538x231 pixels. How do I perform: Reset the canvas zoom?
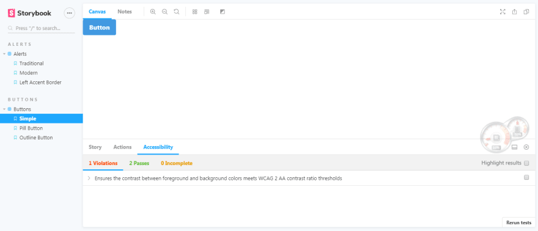coord(176,12)
